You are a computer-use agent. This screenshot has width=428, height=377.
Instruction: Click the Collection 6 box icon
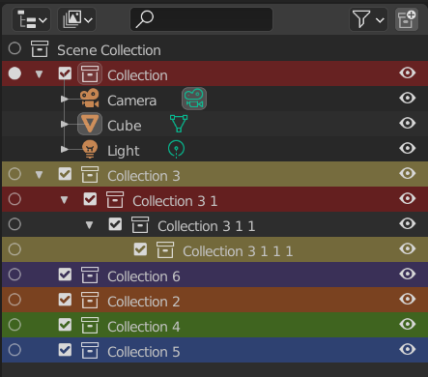(x=90, y=275)
